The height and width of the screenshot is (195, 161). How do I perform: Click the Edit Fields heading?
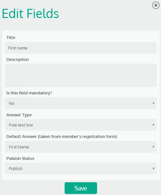click(x=30, y=13)
